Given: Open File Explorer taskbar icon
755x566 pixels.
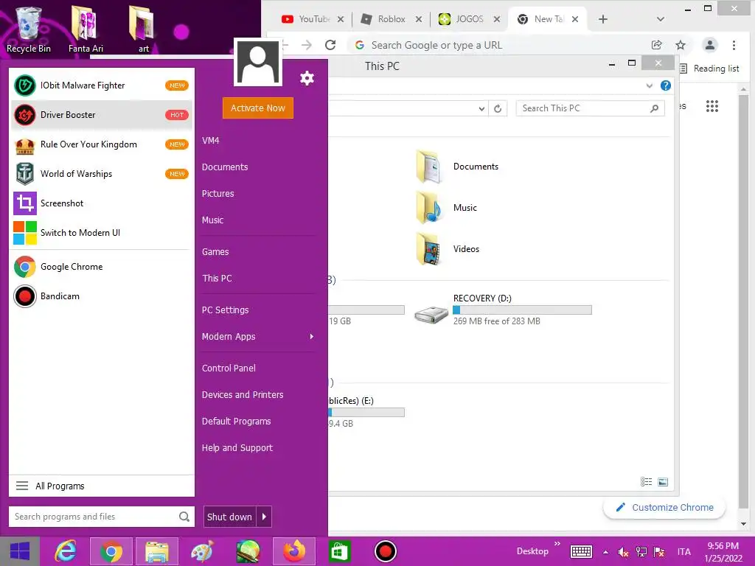Looking at the screenshot, I should [x=157, y=551].
